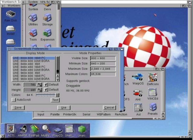Viewport: 193px width, 140px height.
Task: Open the Presets drawer icon
Action: (153, 109)
